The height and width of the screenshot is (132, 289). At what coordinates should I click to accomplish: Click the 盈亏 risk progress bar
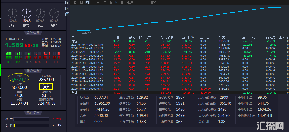31,119
